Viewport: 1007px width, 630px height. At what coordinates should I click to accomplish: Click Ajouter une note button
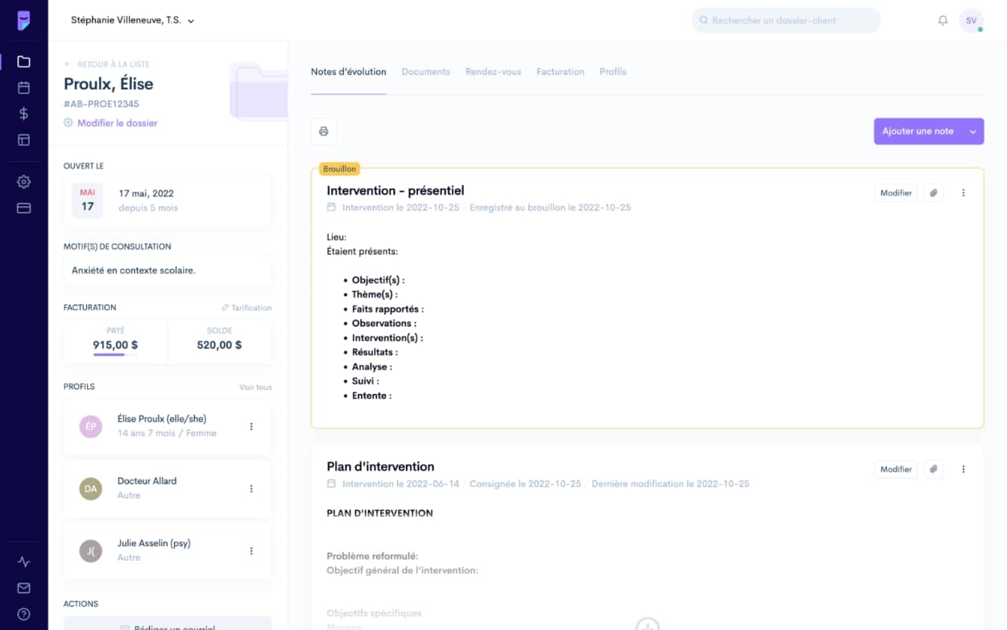(918, 131)
